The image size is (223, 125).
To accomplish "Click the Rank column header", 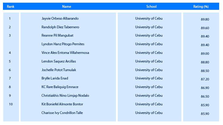I will pyautogui.click(x=10, y=7).
